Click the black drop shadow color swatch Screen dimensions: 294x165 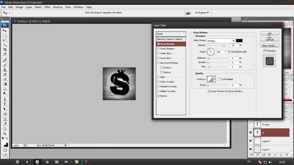tap(239, 41)
